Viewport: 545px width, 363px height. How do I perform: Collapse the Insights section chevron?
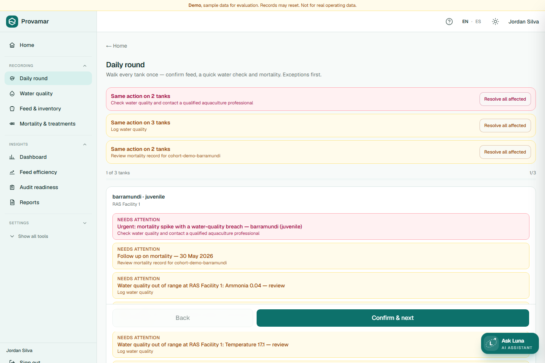tap(85, 144)
